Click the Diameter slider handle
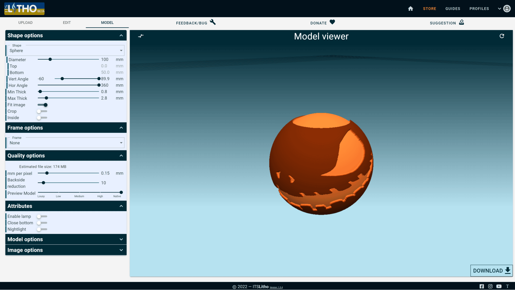The width and height of the screenshot is (515, 290). pyautogui.click(x=50, y=59)
